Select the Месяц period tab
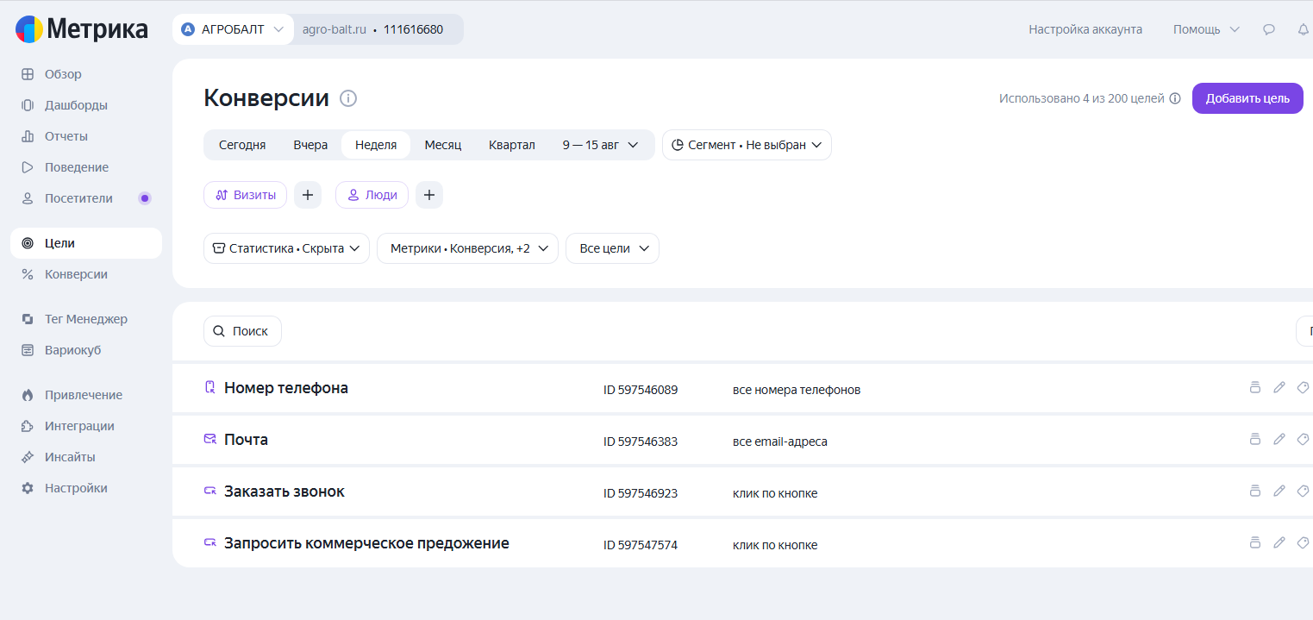 pyautogui.click(x=443, y=145)
